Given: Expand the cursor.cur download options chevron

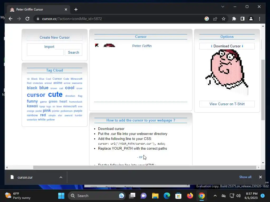Looking at the screenshot, I should 61,177.
